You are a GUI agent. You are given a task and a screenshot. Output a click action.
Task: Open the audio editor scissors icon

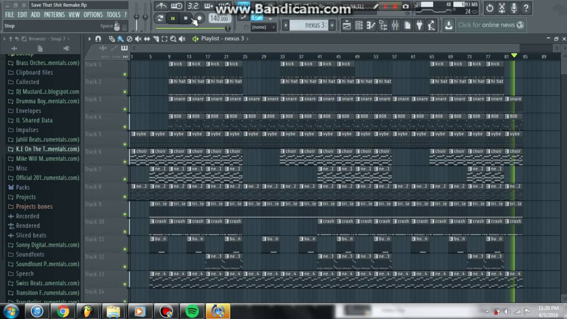pos(501,8)
